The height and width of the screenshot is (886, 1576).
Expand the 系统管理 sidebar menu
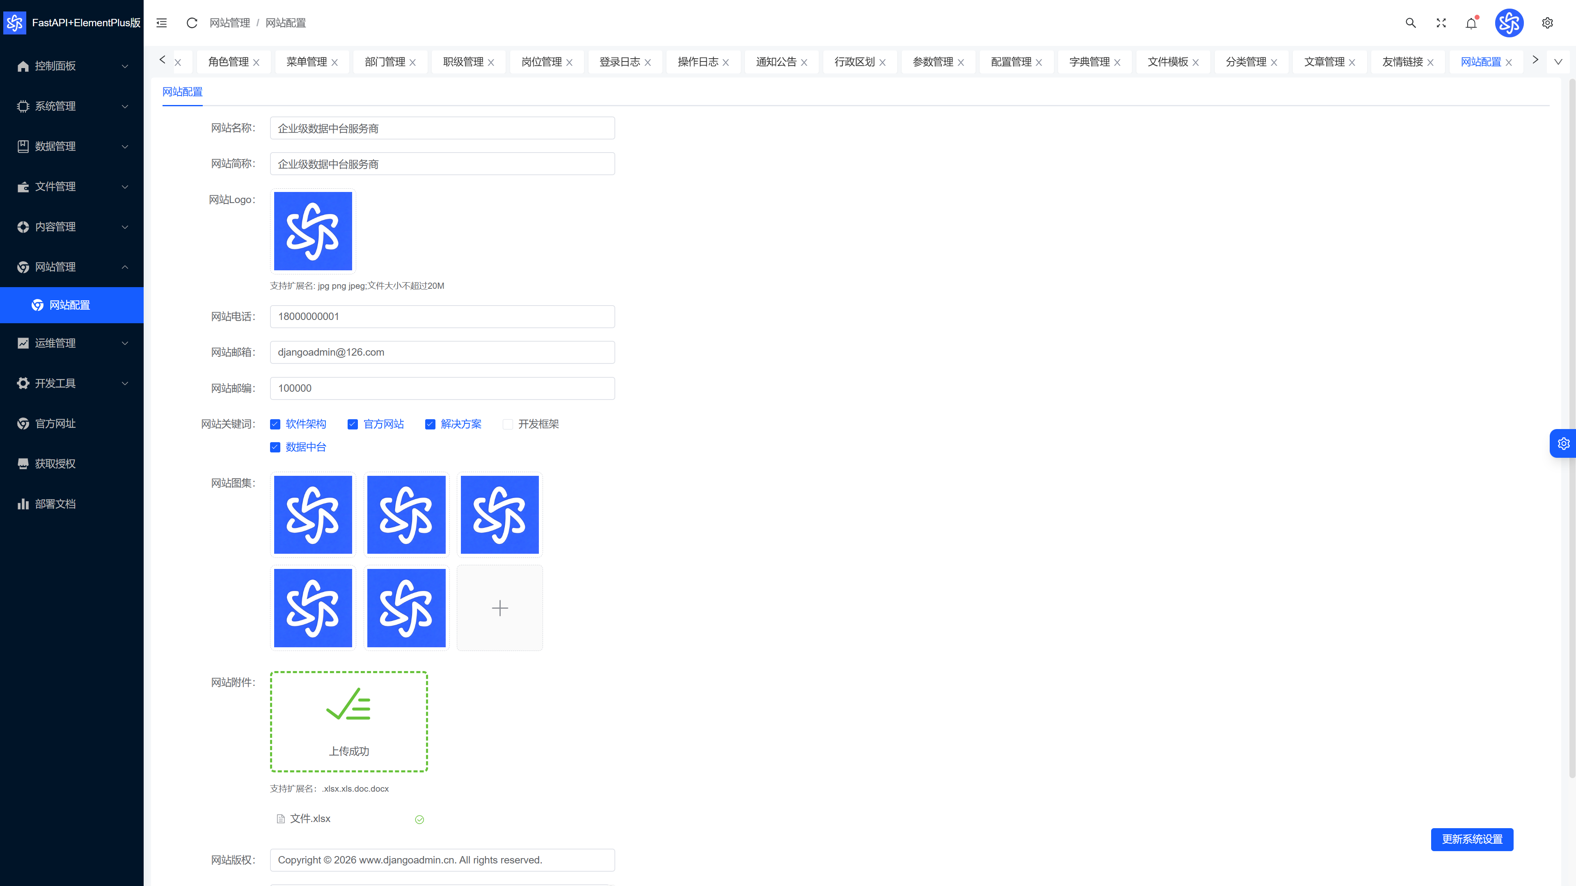(x=71, y=106)
